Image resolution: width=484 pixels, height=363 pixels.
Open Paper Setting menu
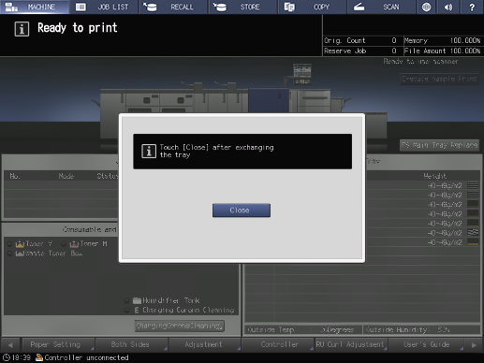[58, 344]
